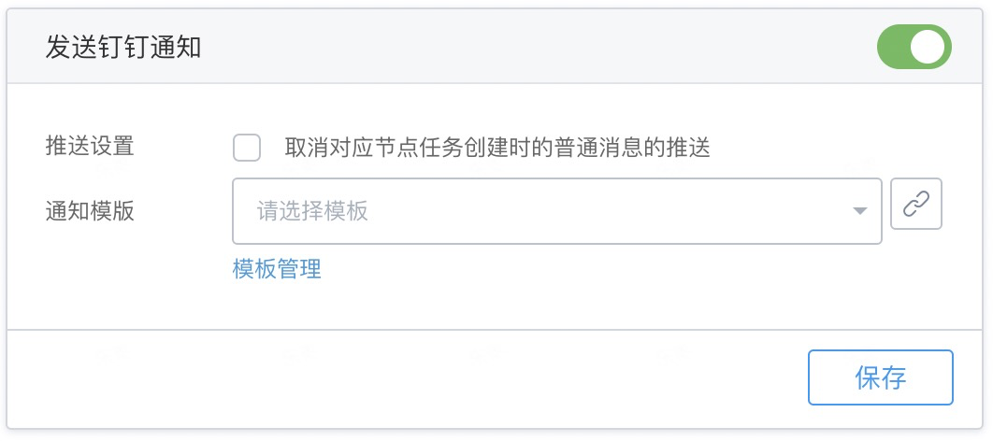Click the 发送钉钉通知 header title

(123, 49)
